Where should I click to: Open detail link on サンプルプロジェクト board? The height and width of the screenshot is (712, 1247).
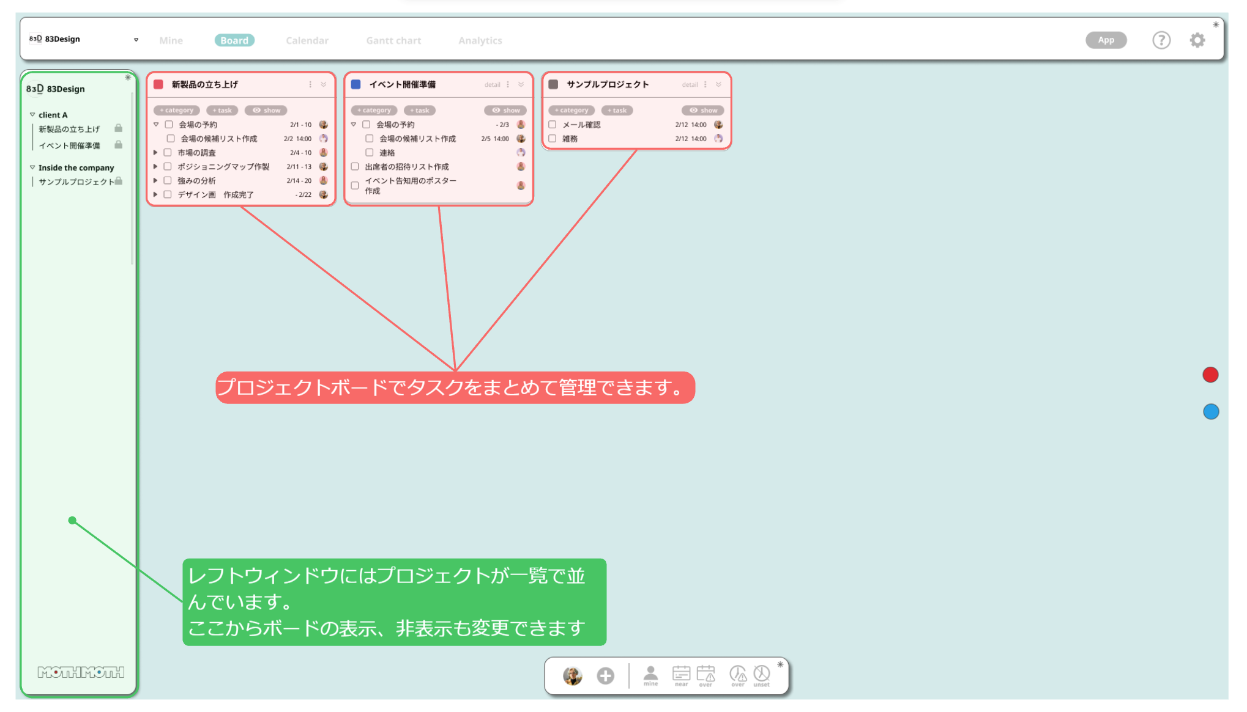[690, 85]
